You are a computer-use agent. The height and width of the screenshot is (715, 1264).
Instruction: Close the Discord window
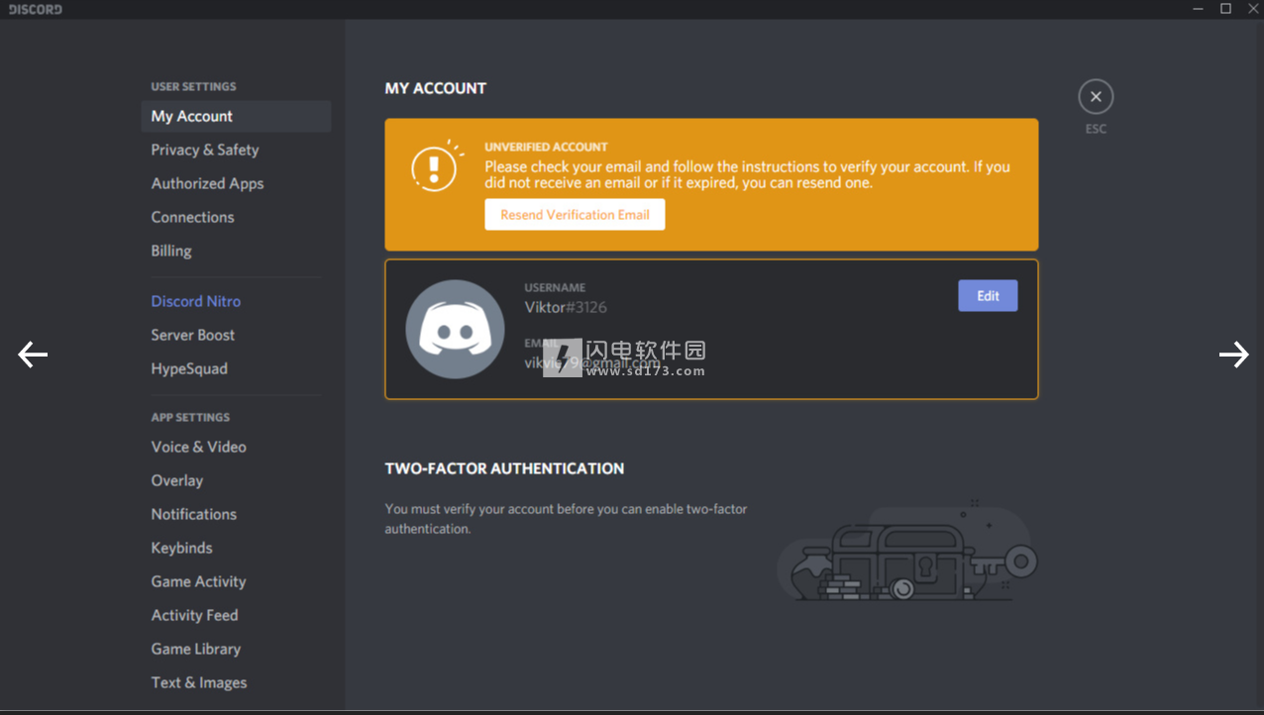[x=1253, y=9]
